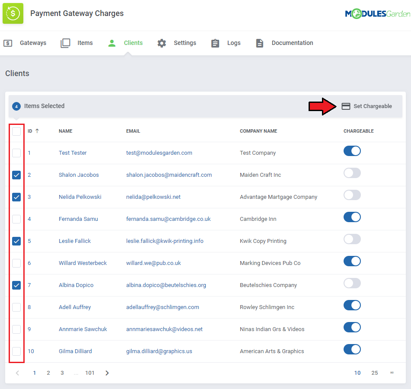Click the Items stacked squares icon
Screen dimensions: 411x389
(65, 43)
